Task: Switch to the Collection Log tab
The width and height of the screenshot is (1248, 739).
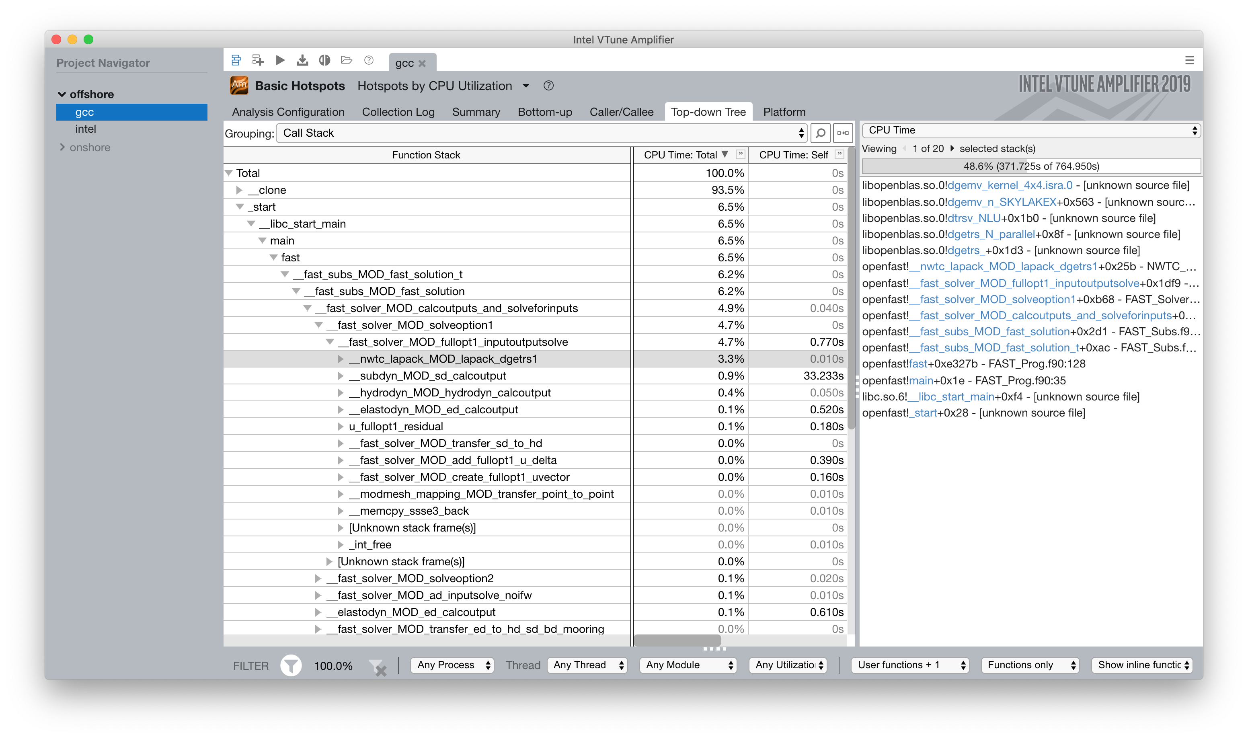Action: pyautogui.click(x=398, y=112)
